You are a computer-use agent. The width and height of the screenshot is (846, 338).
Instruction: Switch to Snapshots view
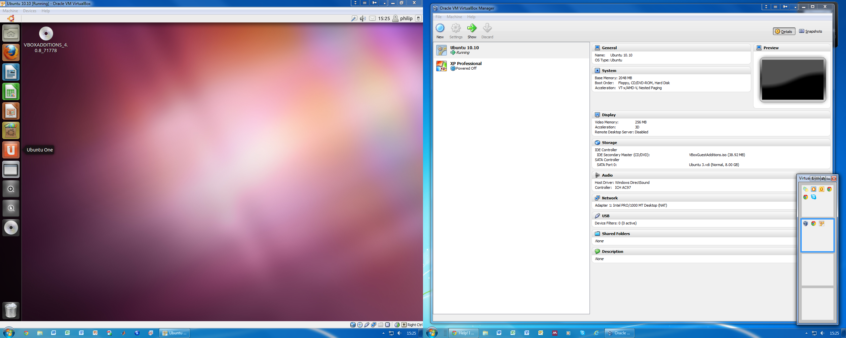811,31
